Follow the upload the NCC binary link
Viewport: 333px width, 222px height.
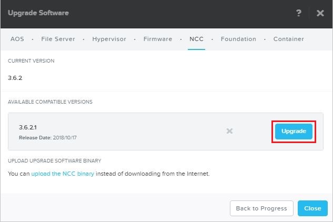point(63,174)
